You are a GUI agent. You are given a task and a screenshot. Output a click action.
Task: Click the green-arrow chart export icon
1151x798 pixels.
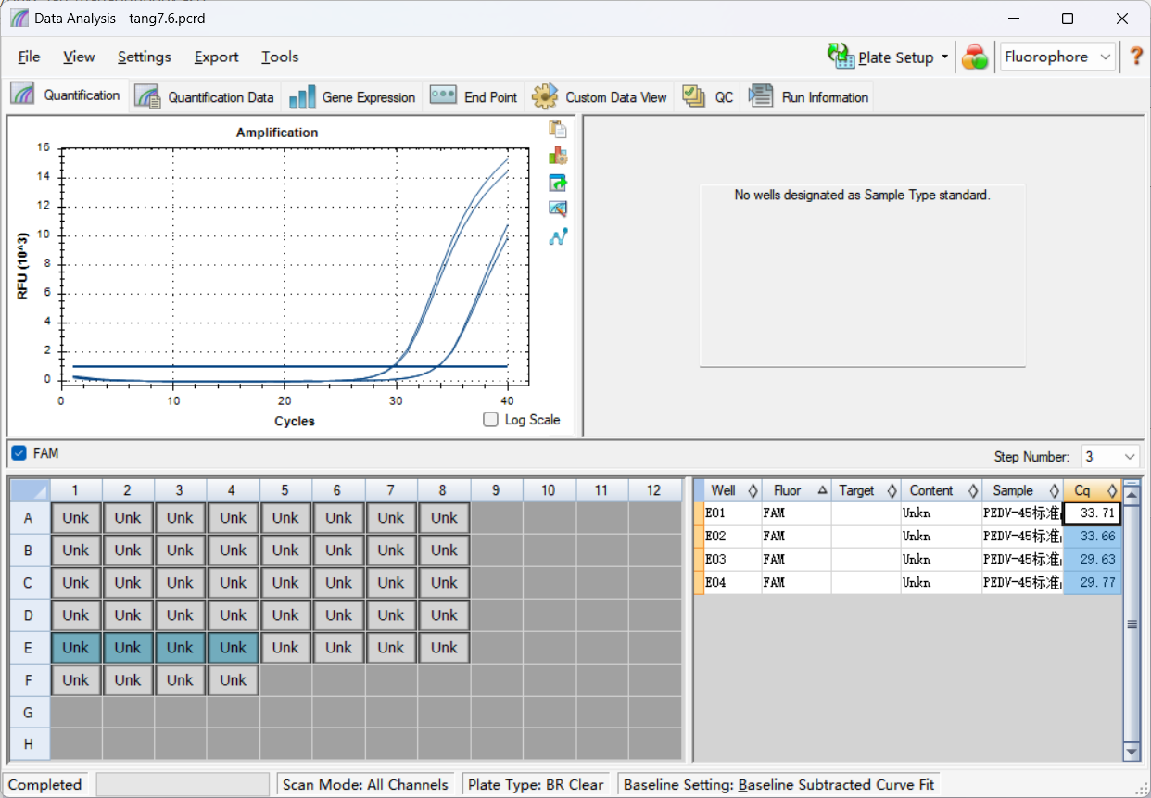[558, 183]
